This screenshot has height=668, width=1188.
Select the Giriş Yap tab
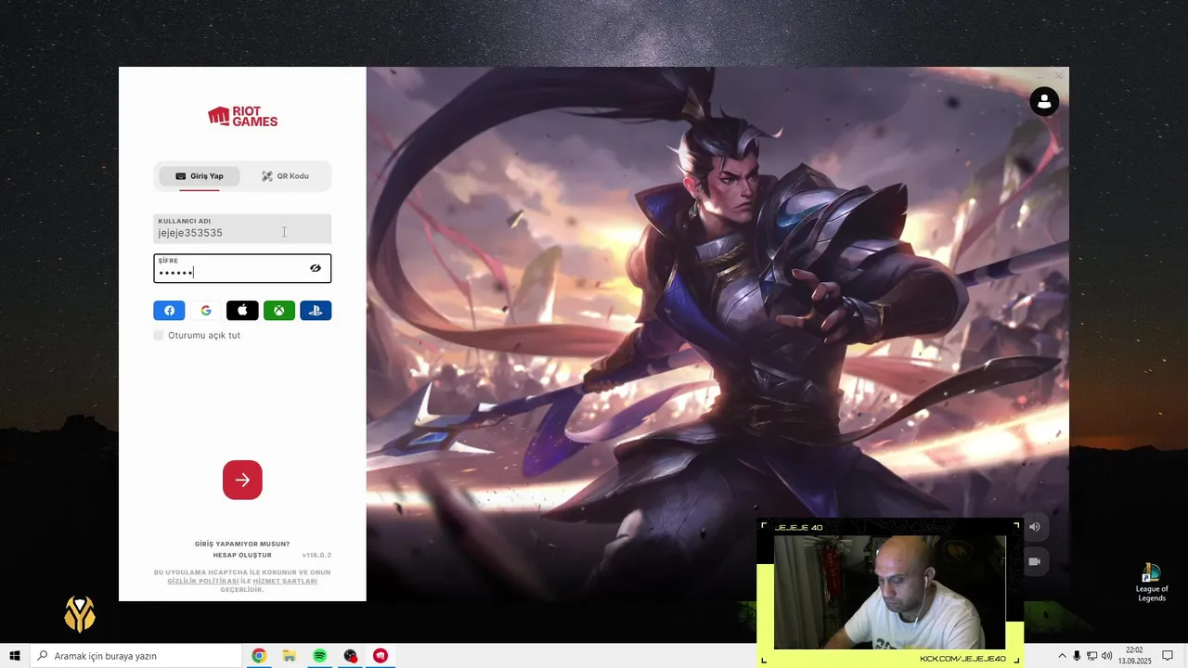200,176
